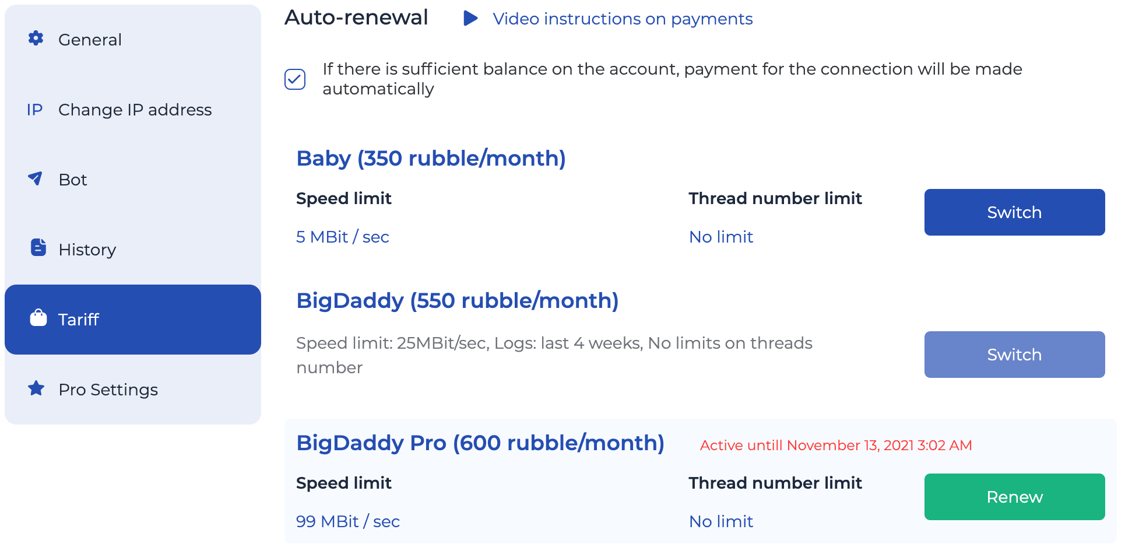Open the Change IP address tab
The image size is (1132, 554).
click(133, 110)
